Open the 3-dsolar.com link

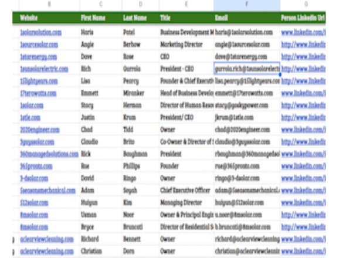tap(34, 178)
